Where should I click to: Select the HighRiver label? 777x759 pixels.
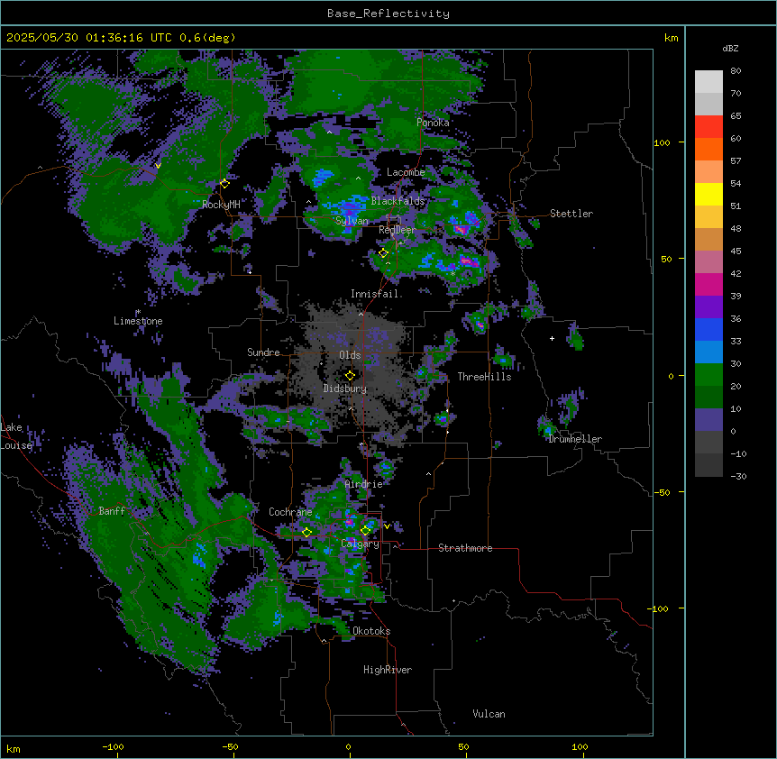(388, 670)
